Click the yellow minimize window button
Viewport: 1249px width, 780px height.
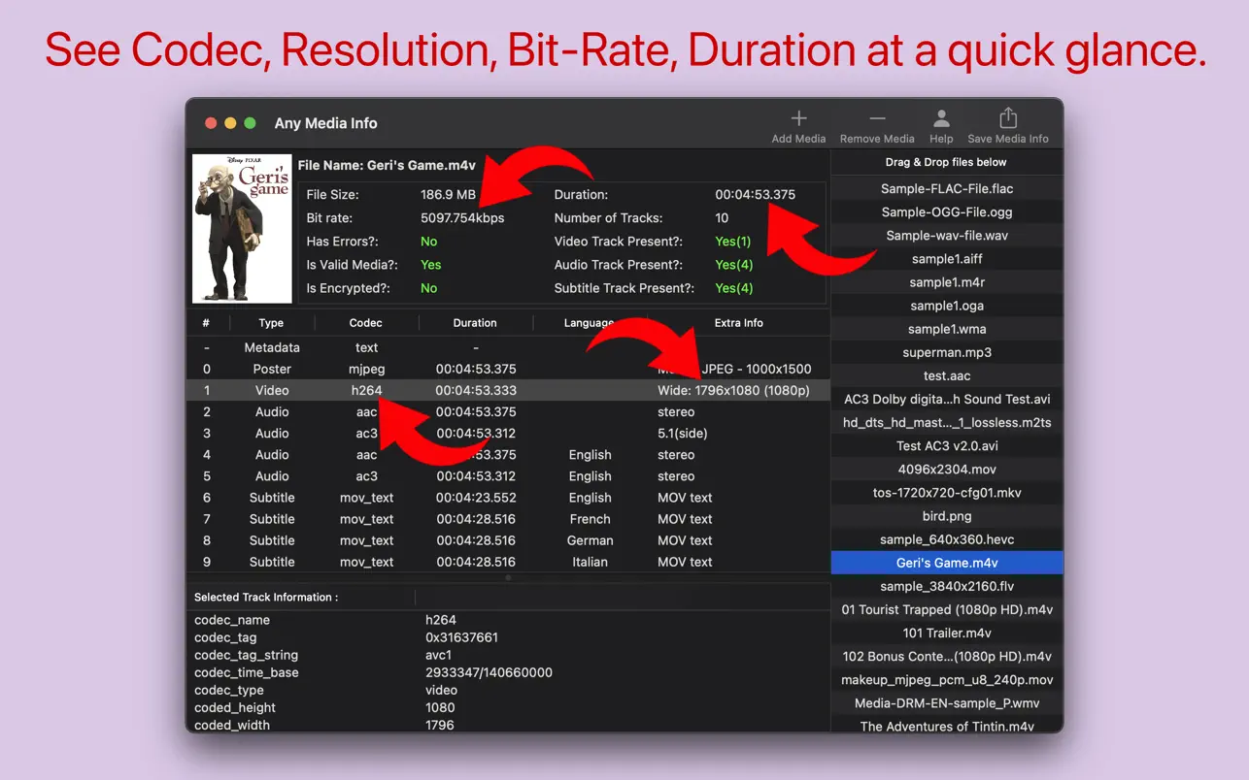(230, 123)
